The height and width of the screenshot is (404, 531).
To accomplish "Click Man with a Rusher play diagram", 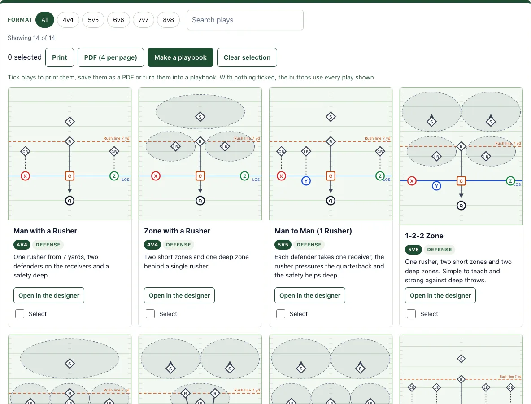I will (x=70, y=154).
